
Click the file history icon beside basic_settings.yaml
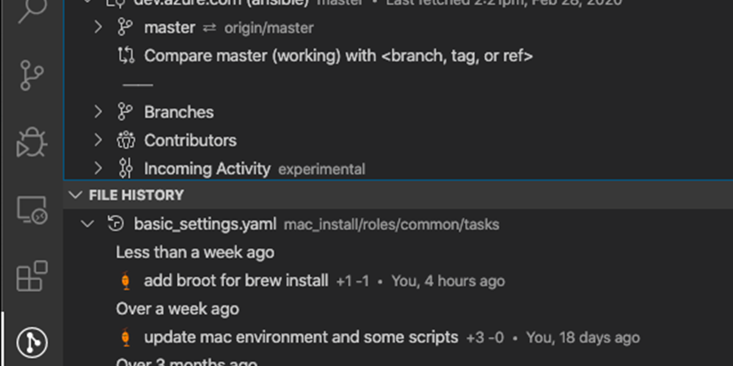coord(115,224)
